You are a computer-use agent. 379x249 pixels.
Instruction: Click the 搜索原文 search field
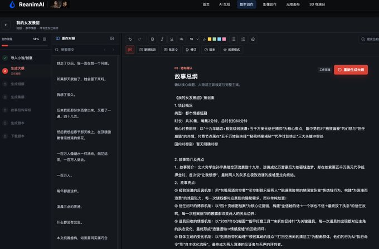point(79,50)
